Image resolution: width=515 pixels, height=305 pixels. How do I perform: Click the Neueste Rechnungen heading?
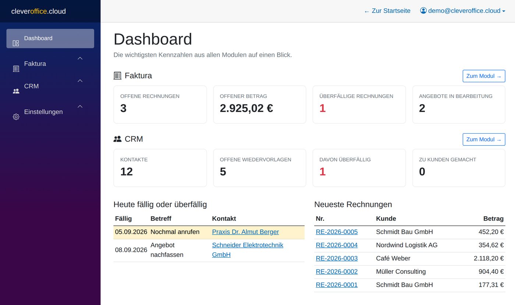point(353,204)
